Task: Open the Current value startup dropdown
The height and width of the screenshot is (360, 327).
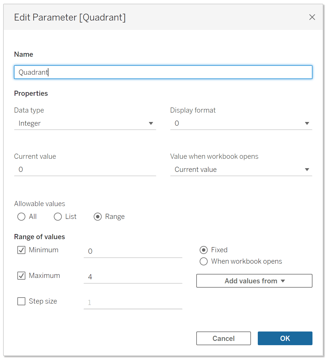Action: pyautogui.click(x=241, y=170)
